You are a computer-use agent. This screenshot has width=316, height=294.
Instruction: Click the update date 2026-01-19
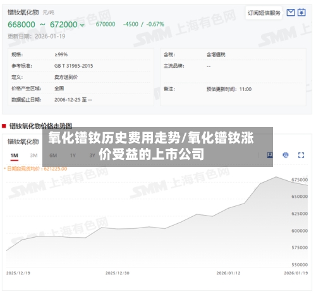[50, 36]
